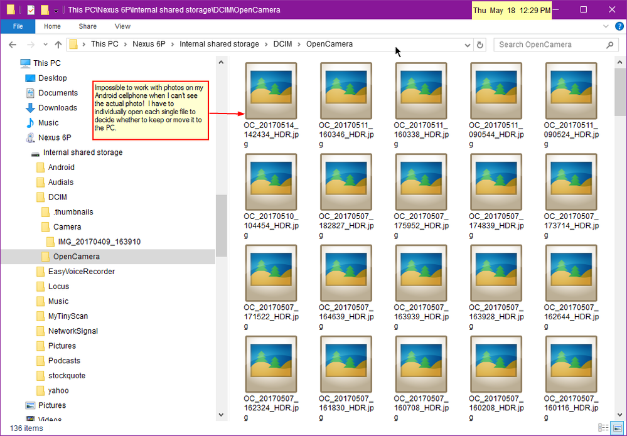627x436 pixels.
Task: Open the Audials folder in tree
Action: [61, 182]
